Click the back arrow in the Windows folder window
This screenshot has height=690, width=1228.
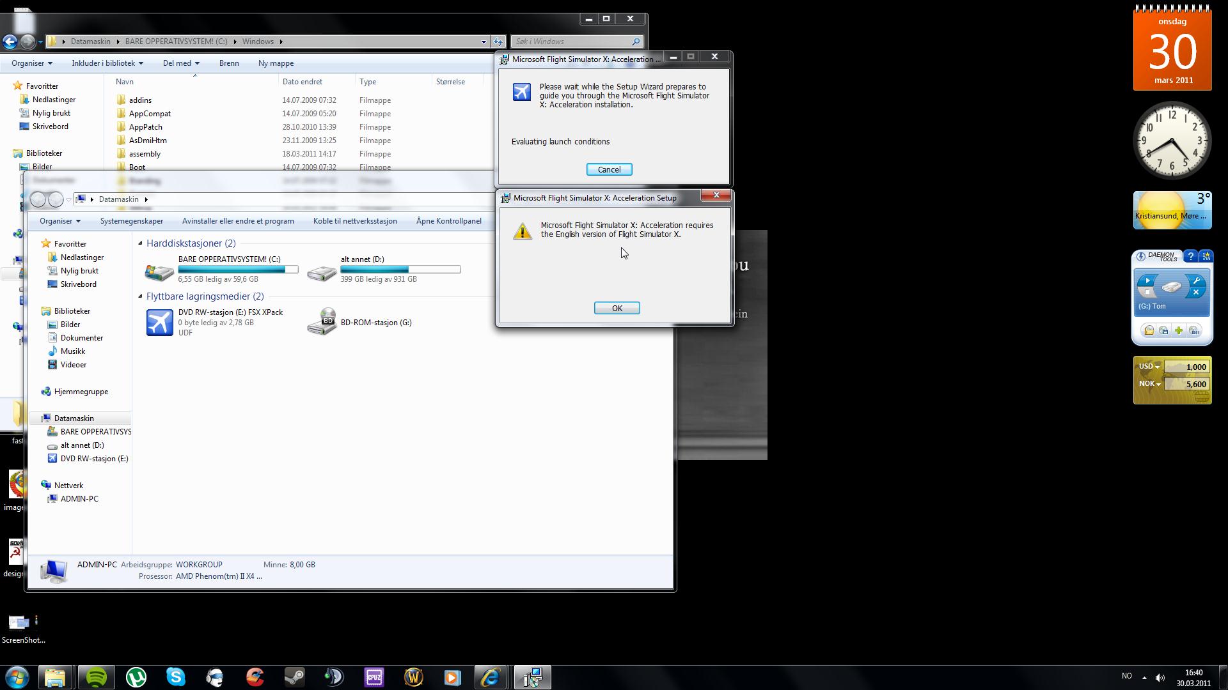click(x=10, y=42)
